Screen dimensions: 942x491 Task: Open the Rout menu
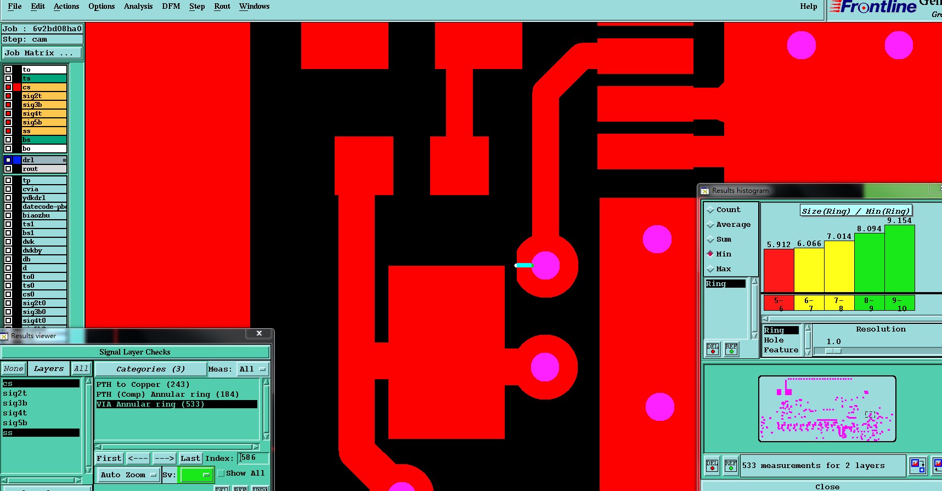tap(222, 7)
